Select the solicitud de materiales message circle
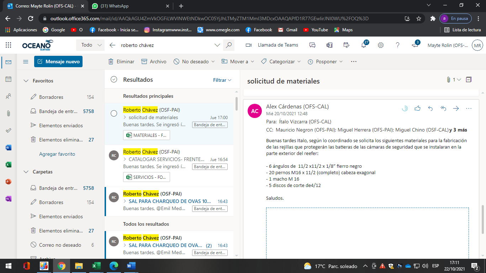The height and width of the screenshot is (273, 486). click(114, 113)
